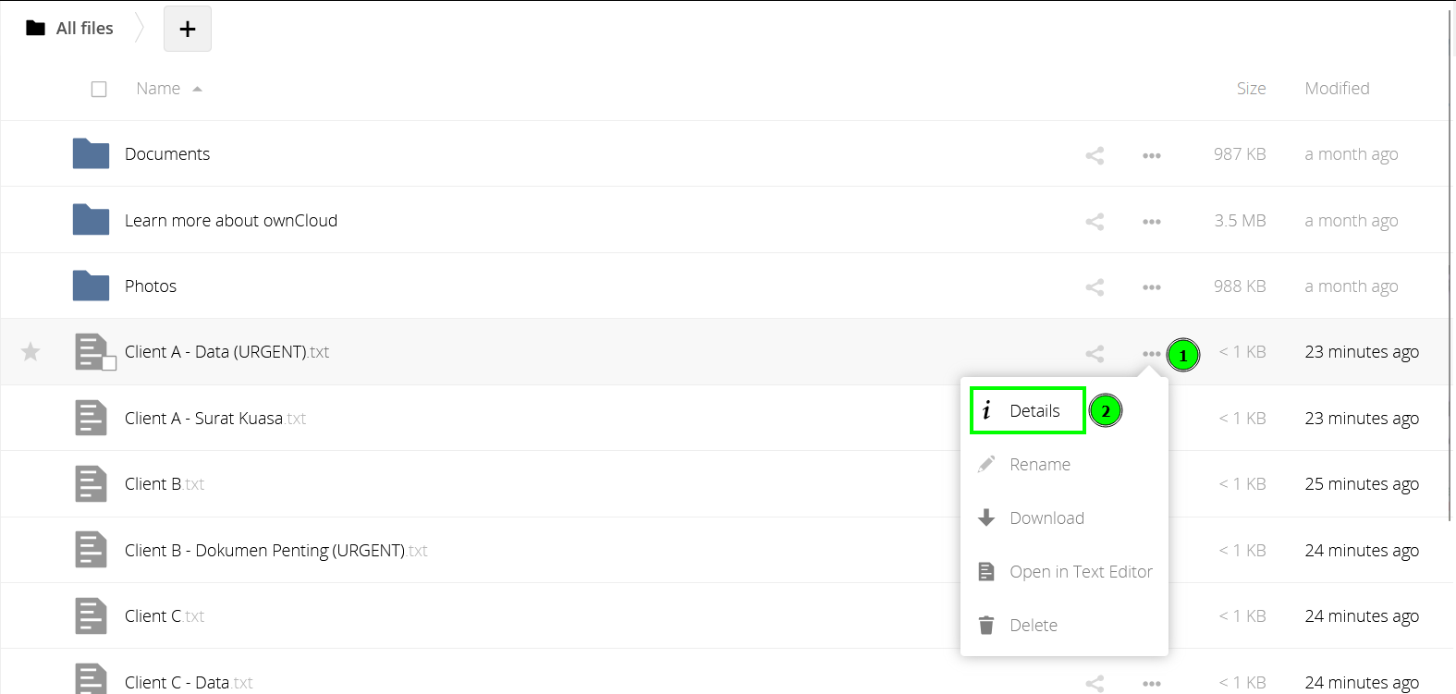Sort files by Name column header

coord(158,89)
